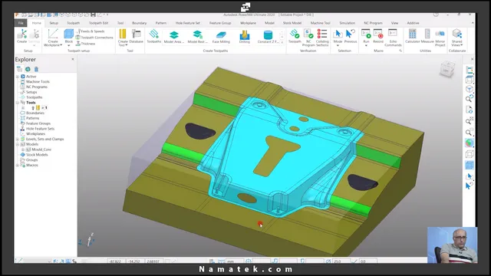Expand the Mould_Core model node
The width and height of the screenshot is (491, 276).
tap(23, 149)
